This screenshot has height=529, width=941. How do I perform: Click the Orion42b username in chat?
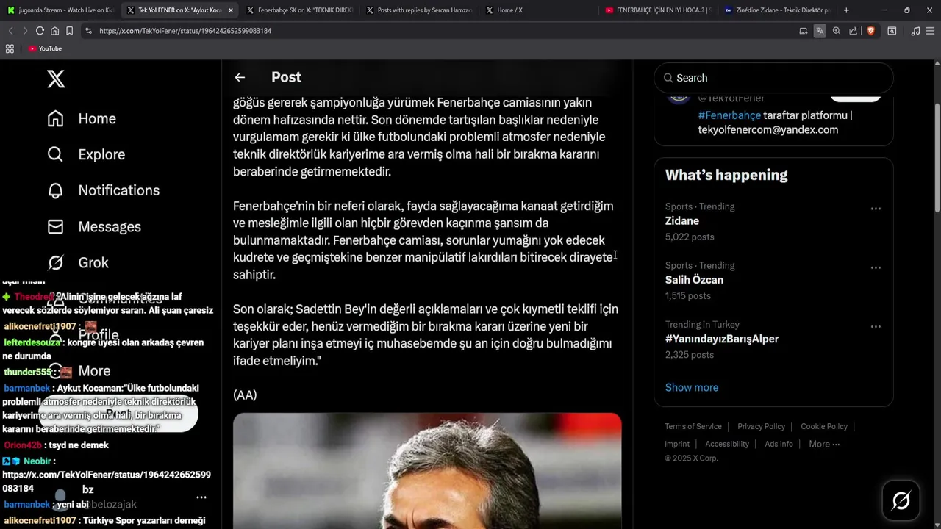pos(23,445)
